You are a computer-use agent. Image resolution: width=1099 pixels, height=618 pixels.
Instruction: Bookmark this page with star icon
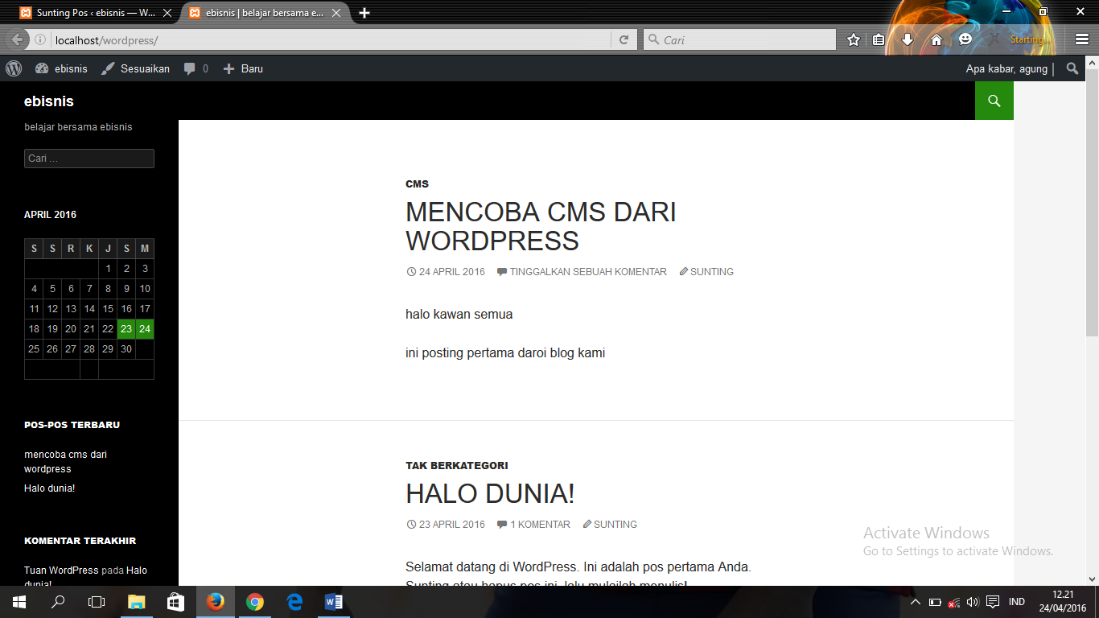[854, 40]
